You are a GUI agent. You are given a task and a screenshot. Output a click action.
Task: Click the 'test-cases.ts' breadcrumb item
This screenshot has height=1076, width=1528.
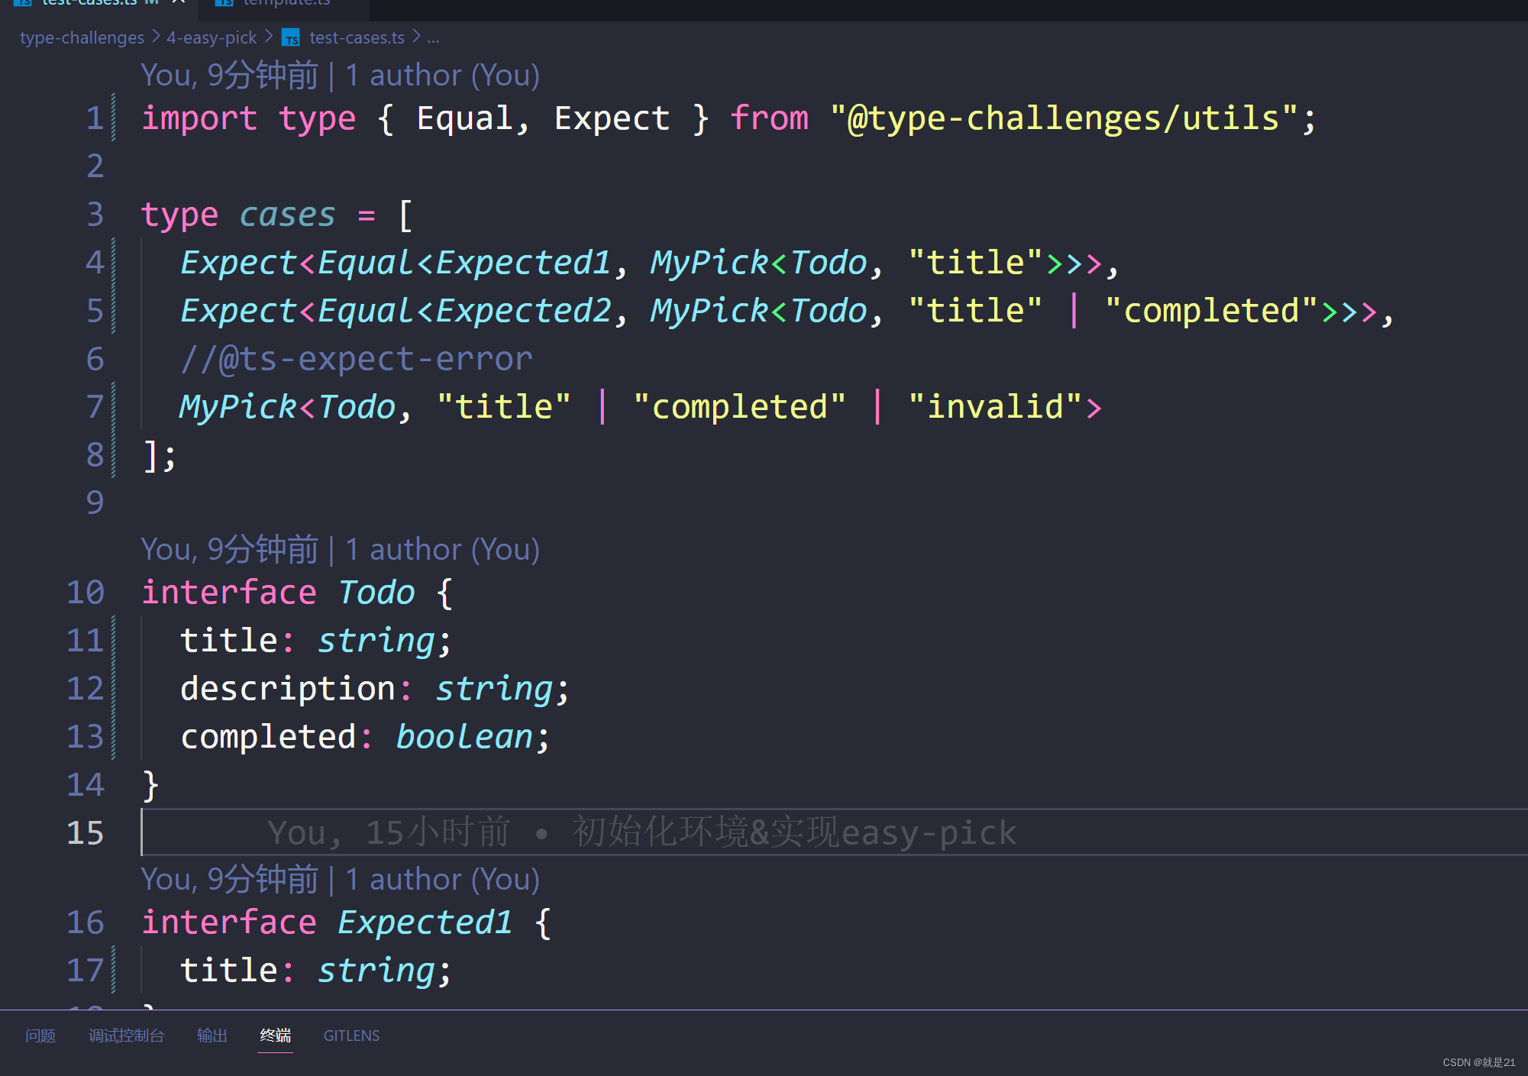pos(356,37)
